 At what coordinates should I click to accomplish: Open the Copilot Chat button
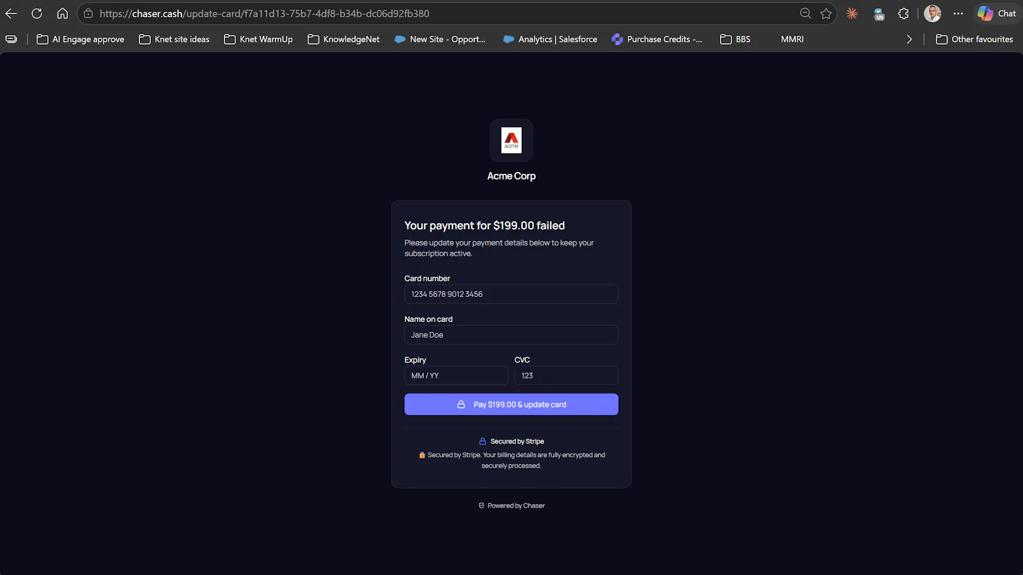[997, 13]
